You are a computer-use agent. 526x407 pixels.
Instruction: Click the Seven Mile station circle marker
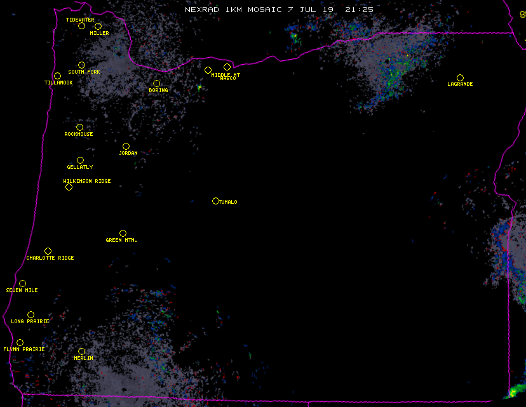tap(22, 284)
